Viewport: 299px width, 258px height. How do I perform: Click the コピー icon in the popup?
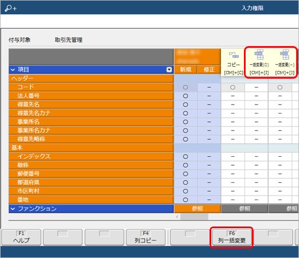click(x=234, y=55)
